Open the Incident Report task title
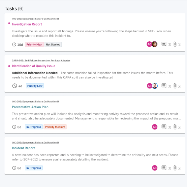The height and width of the screenshot is (187, 187). [23, 148]
